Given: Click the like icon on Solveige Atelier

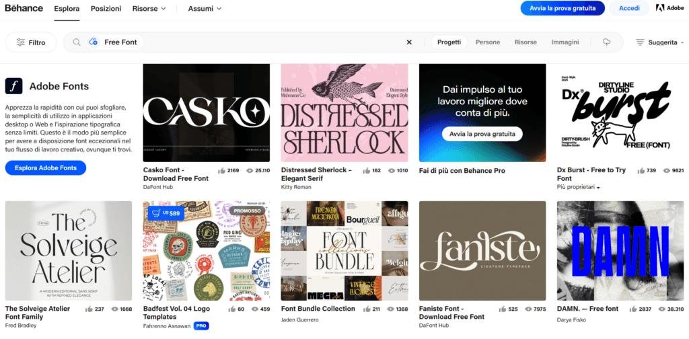Looking at the screenshot, I should pos(89,309).
